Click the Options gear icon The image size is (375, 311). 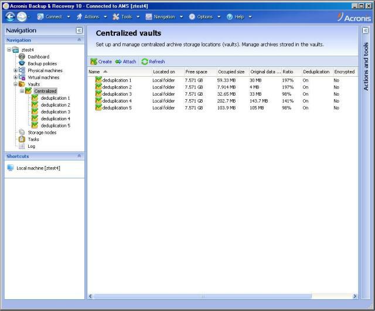(x=192, y=16)
